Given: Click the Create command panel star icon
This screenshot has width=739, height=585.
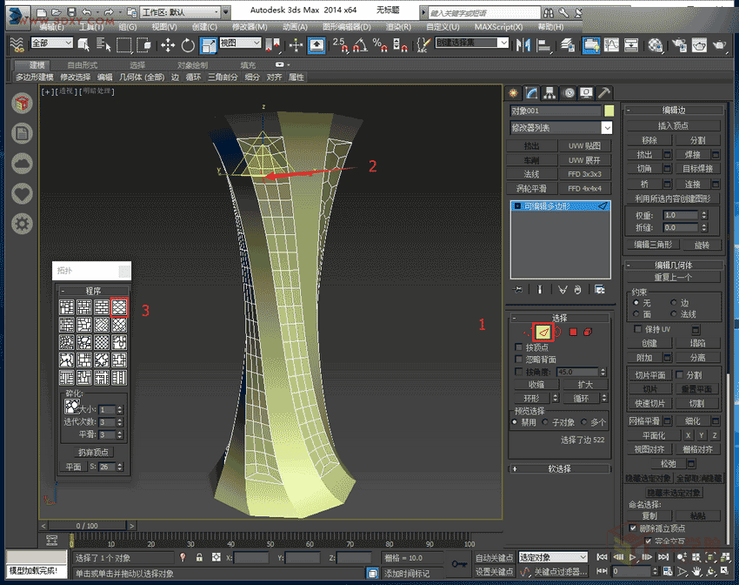Looking at the screenshot, I should 513,92.
